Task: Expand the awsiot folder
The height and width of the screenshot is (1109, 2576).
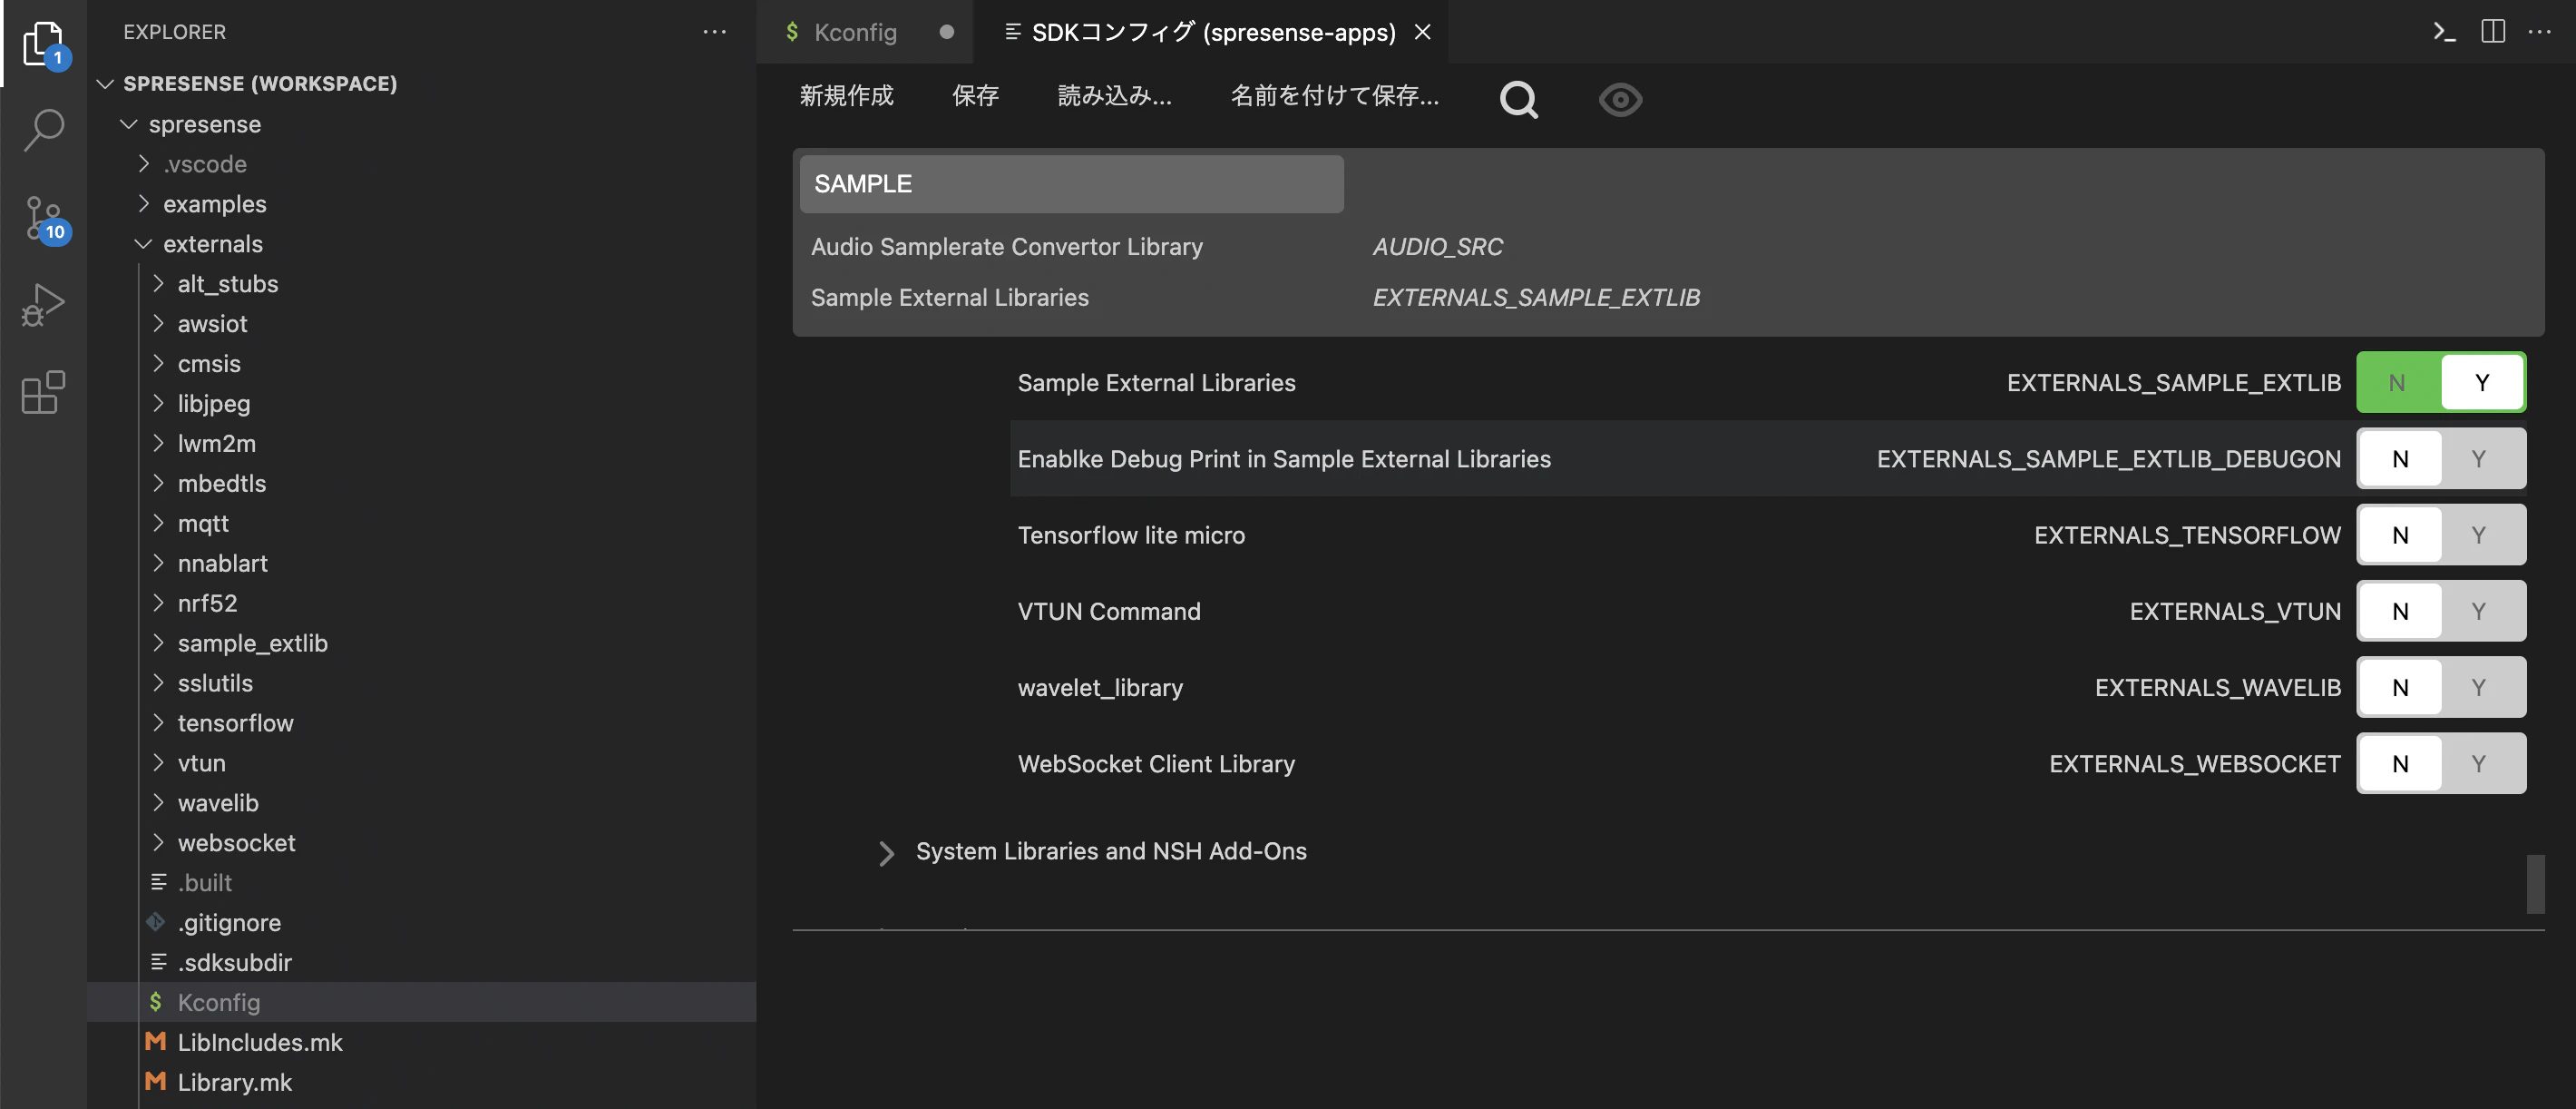Action: pos(158,323)
